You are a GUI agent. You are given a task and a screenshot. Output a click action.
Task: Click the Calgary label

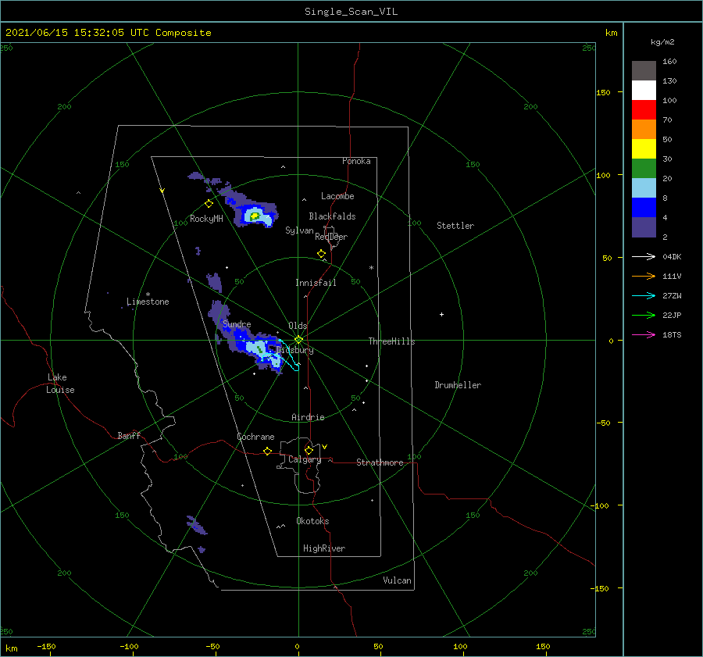coord(305,459)
